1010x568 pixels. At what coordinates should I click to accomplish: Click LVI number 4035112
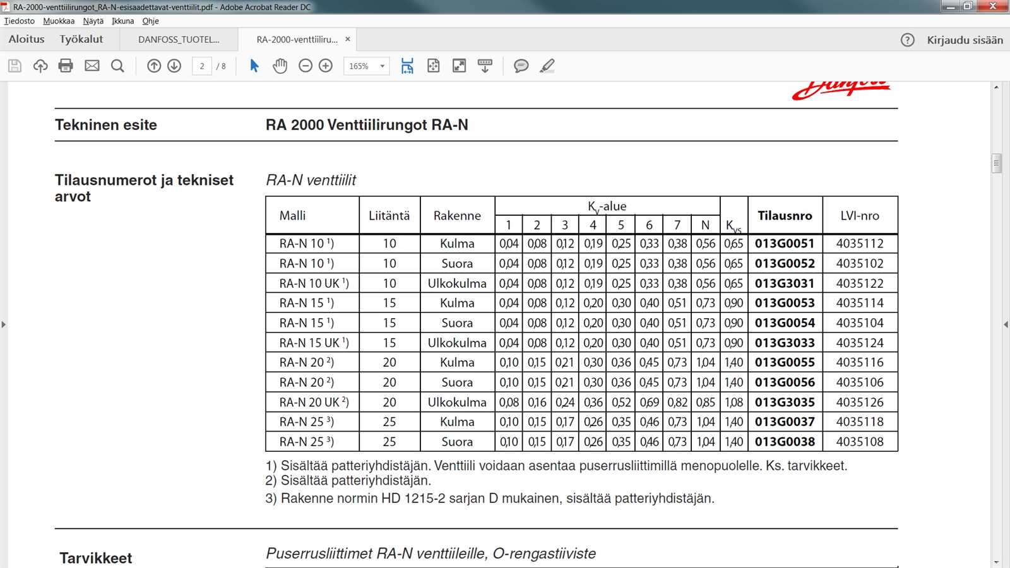(860, 244)
